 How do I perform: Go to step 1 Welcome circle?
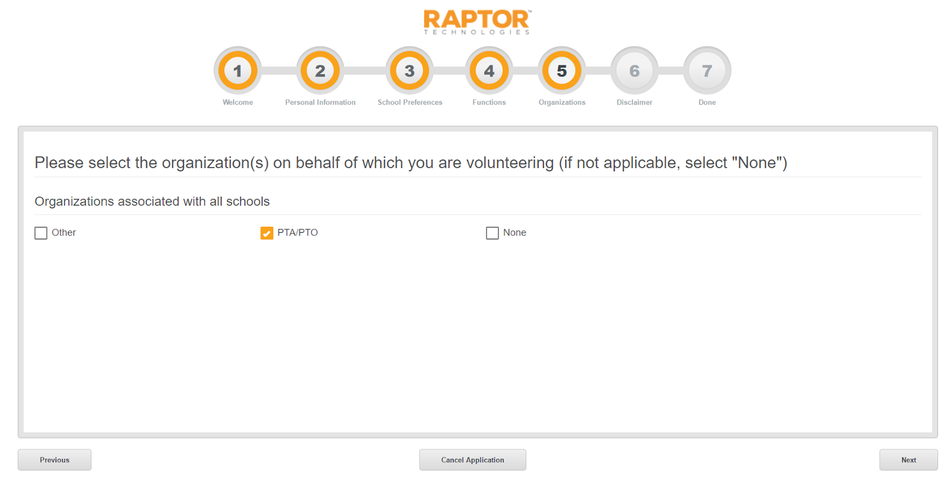[x=238, y=71]
